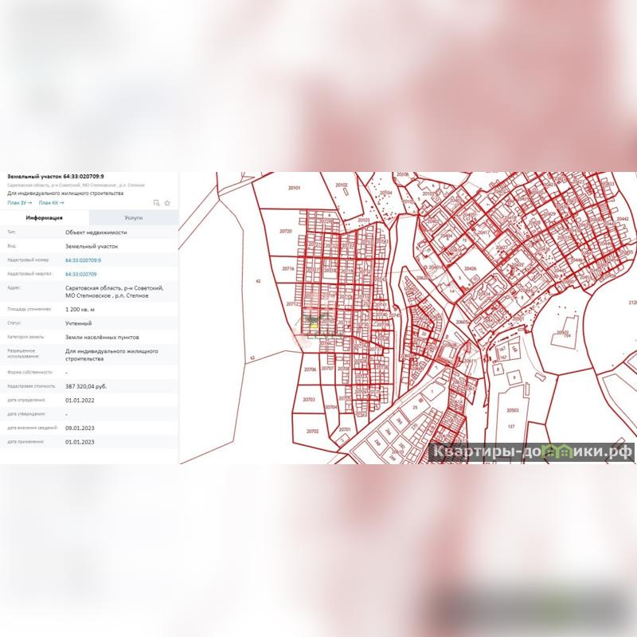Screen dimensions: 637x637
Task: Click the cadastral value 387 320,04 руб.
Action: pos(92,386)
